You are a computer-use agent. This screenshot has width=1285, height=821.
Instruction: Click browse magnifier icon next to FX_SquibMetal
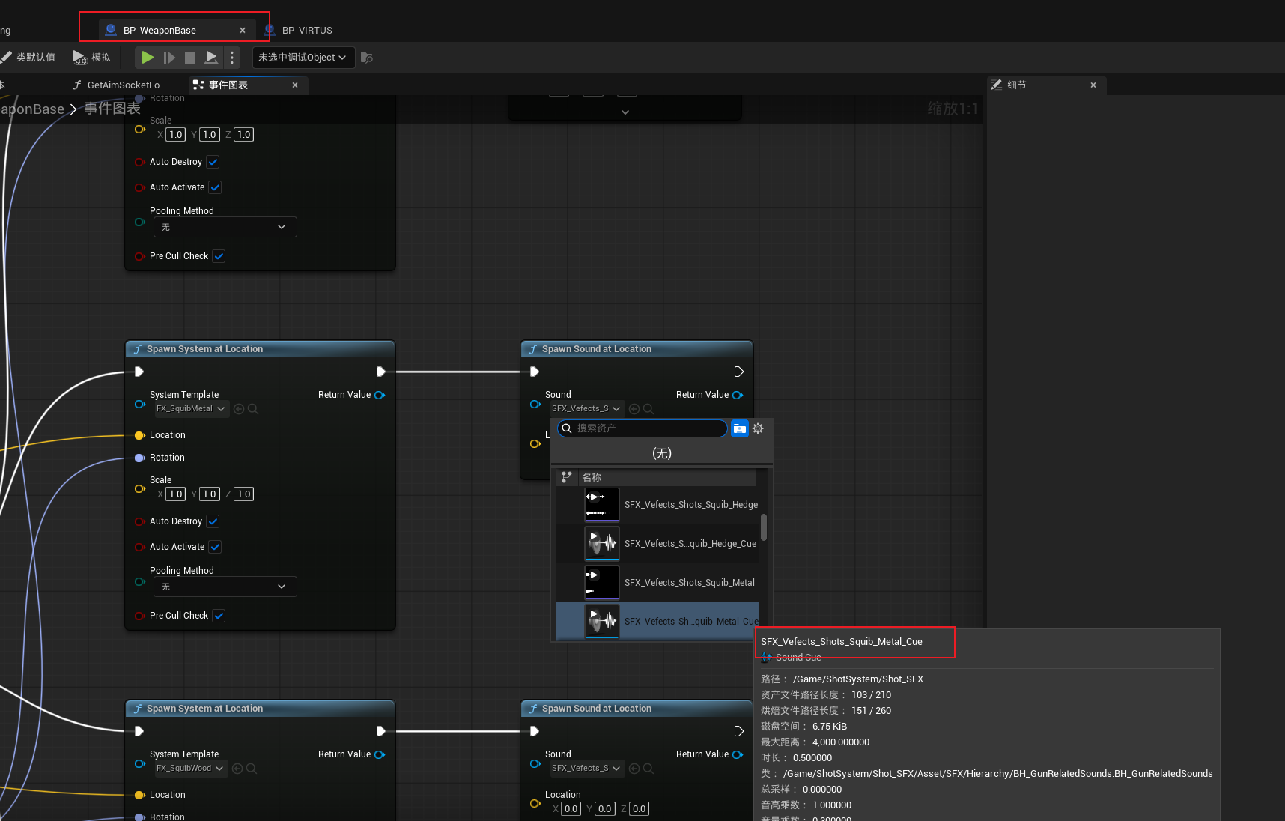click(x=253, y=409)
